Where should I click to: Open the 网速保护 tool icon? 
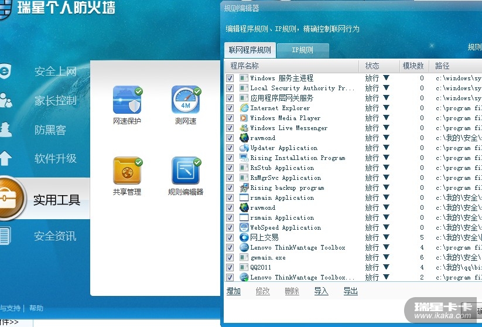pyautogui.click(x=127, y=100)
